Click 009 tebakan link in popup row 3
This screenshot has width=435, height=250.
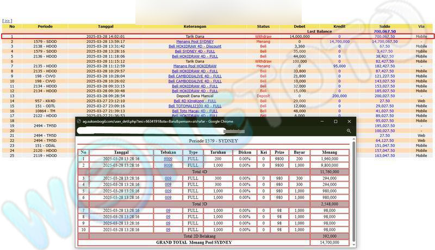coord(168,178)
